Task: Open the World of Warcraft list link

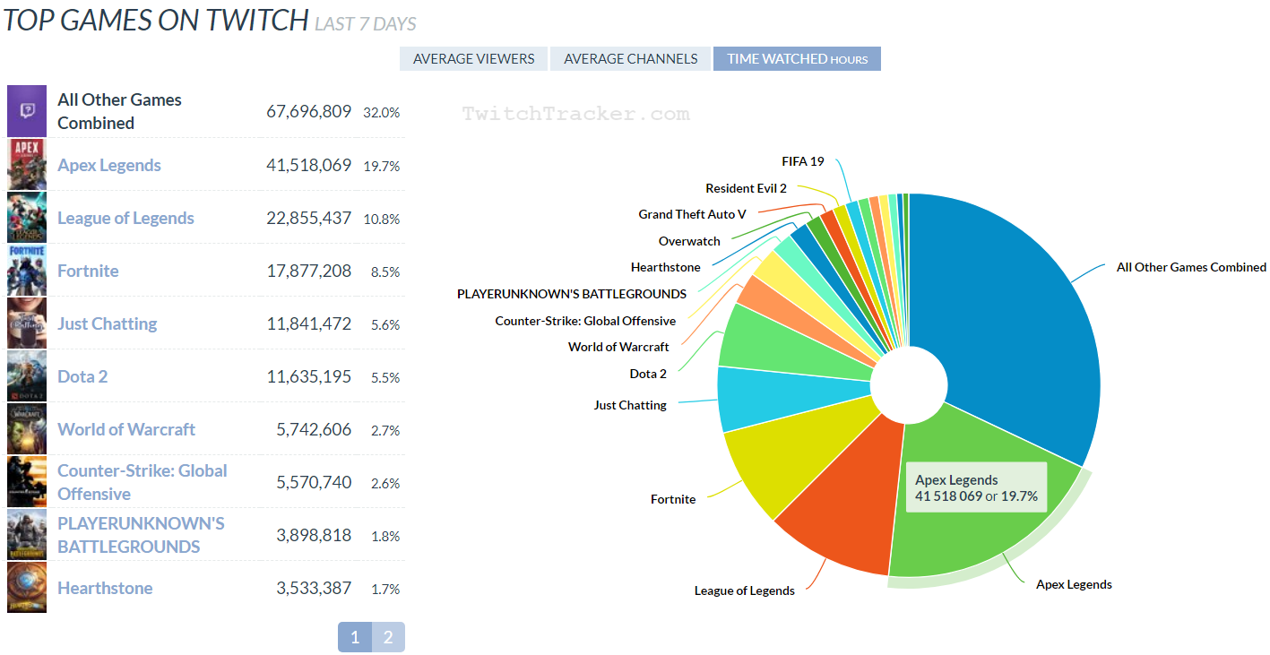Action: pos(126,429)
